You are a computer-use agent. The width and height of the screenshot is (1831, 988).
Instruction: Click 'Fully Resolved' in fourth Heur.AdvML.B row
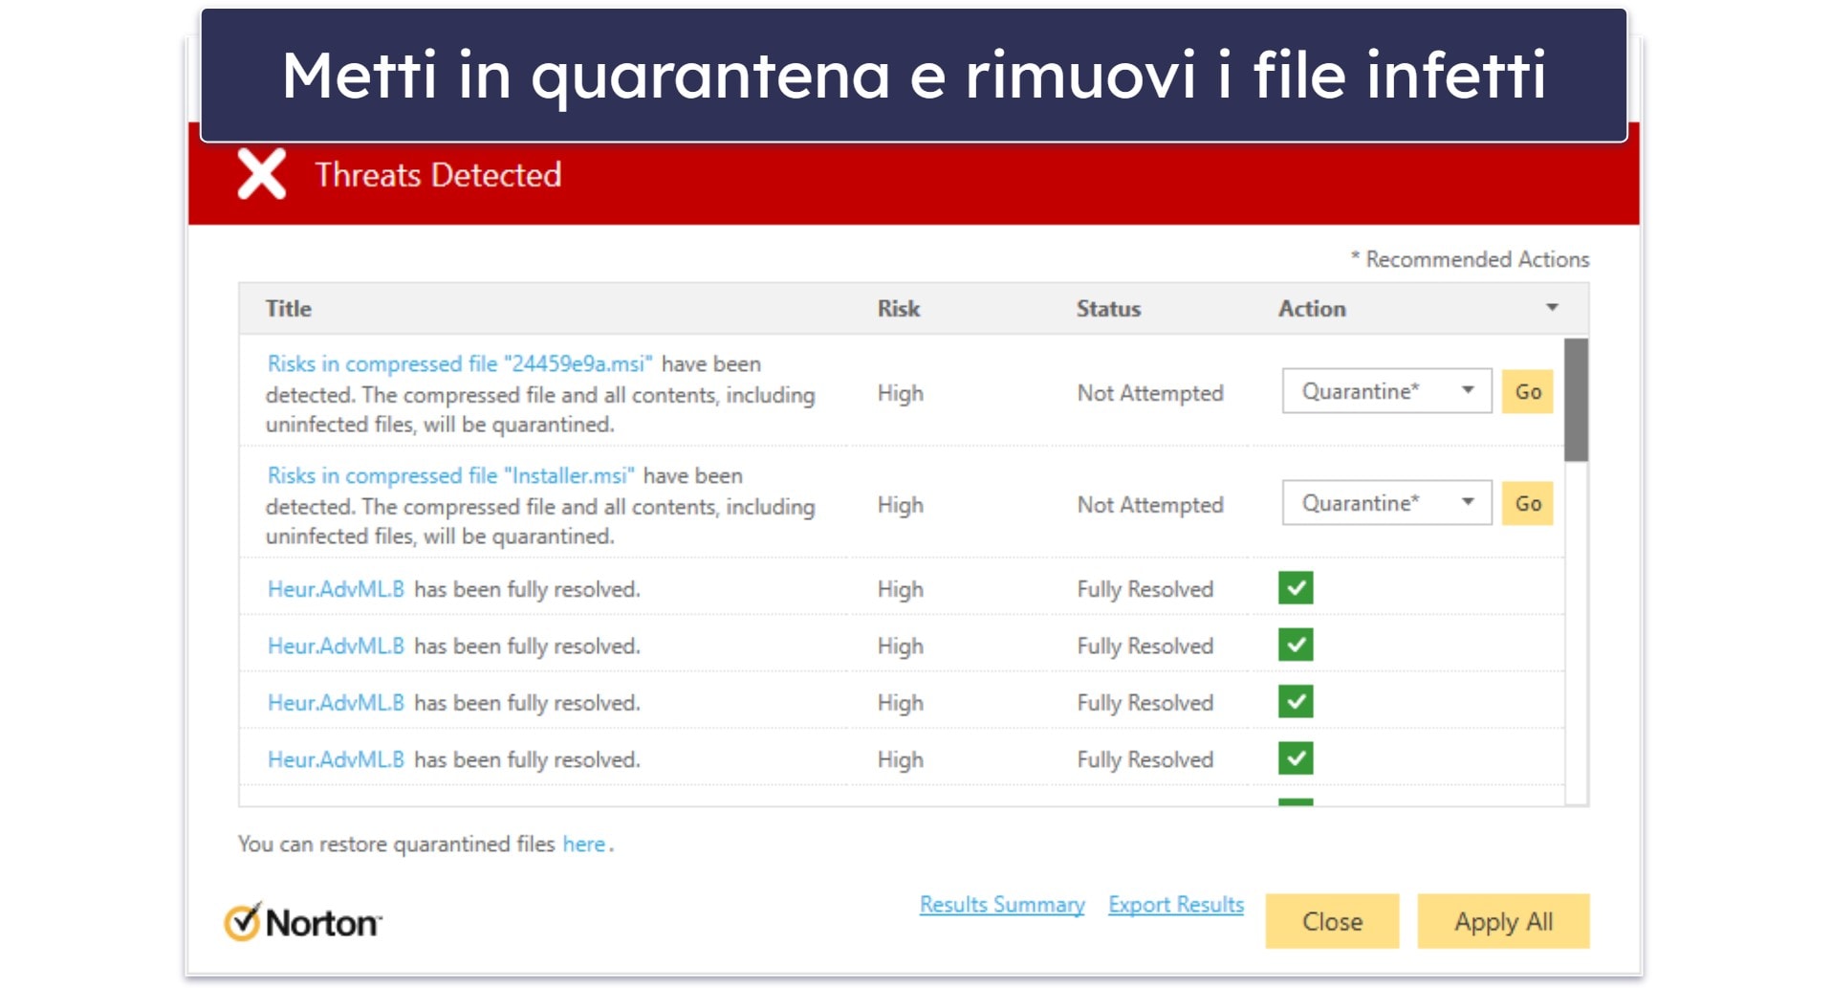[x=1144, y=759]
